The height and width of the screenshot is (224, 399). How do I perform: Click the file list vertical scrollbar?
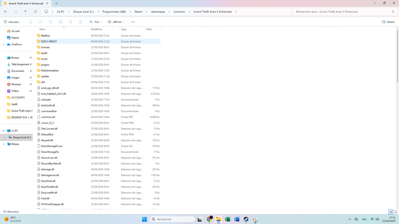tap(397, 56)
